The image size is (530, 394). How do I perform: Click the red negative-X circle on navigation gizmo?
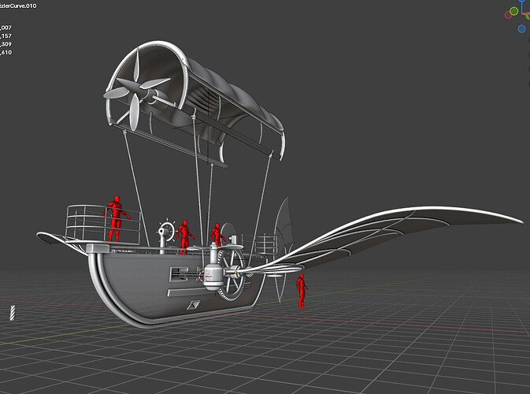coord(508,15)
